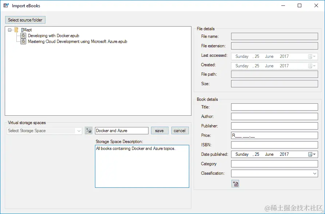Click the File path field
The image size is (325, 214).
coord(274,74)
